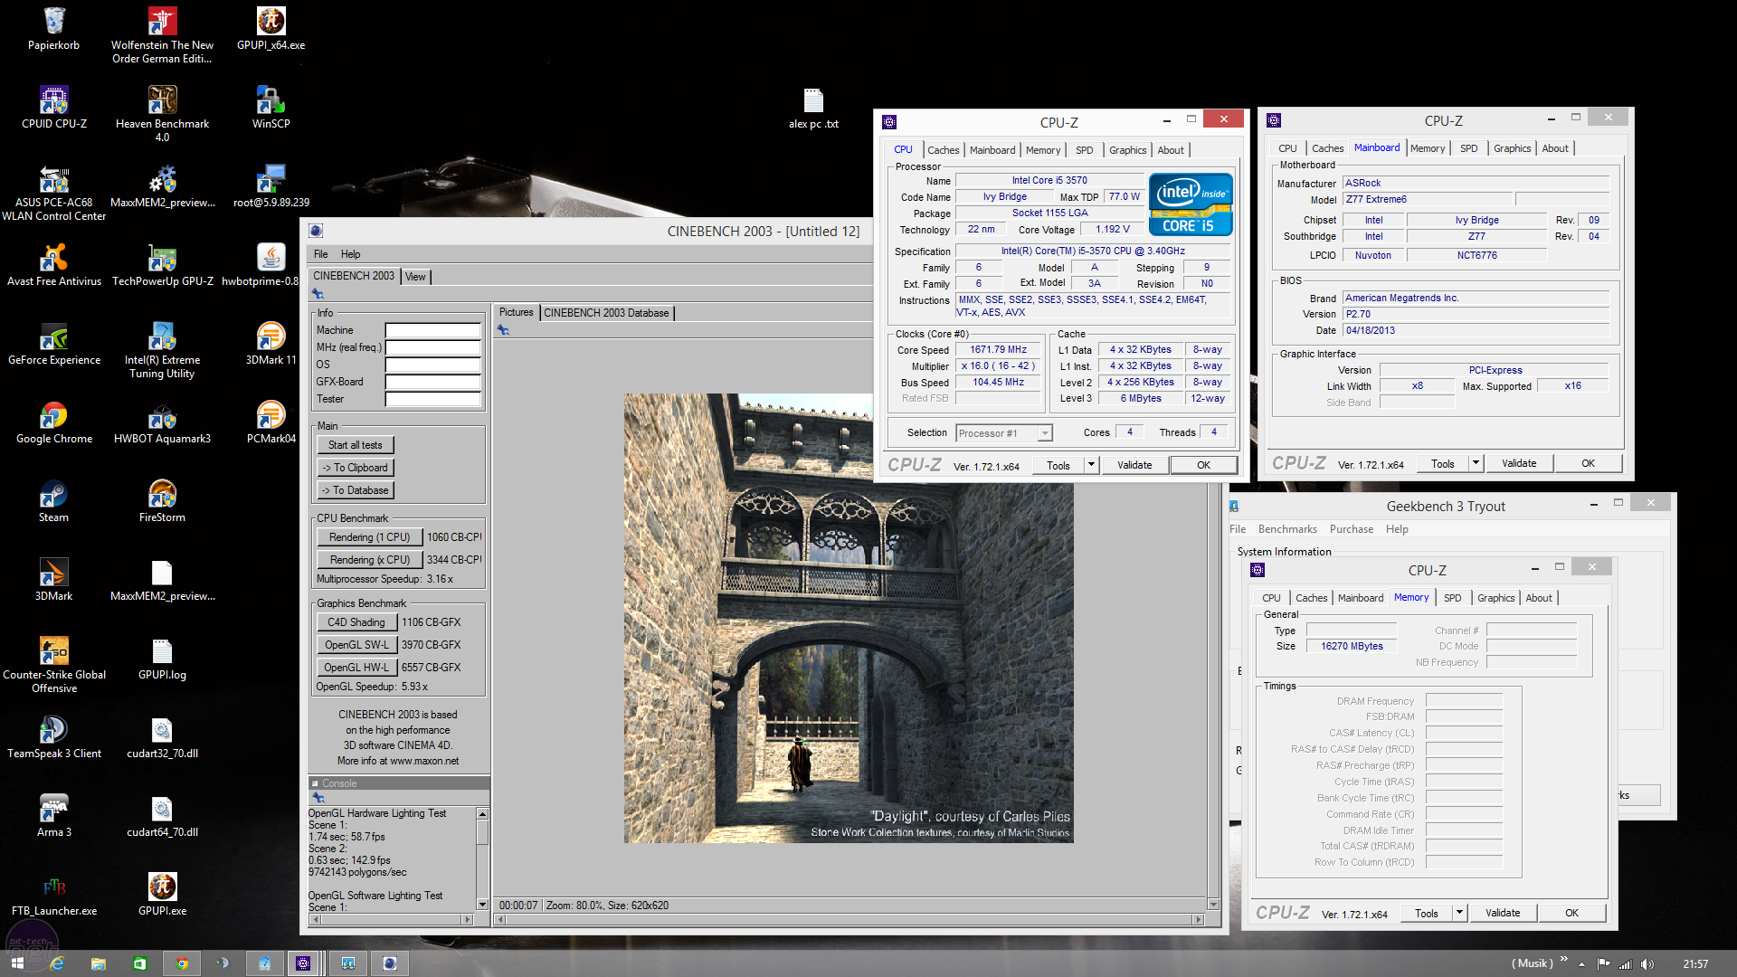This screenshot has height=977, width=1737.
Task: Launch Arma 3 desktop shortcut
Action: pos(53,816)
